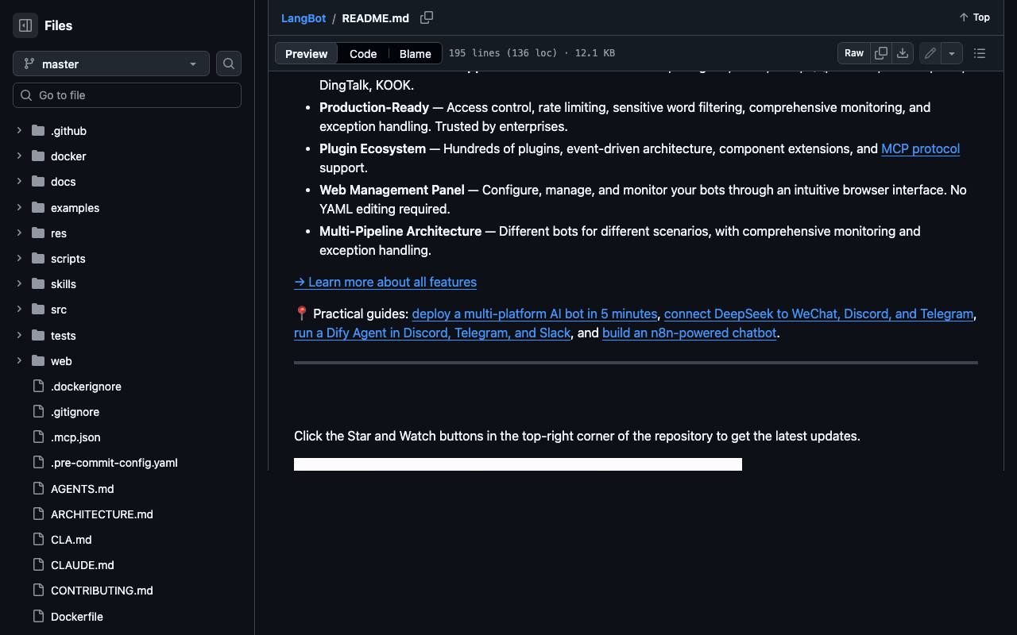Click the Raw button
This screenshot has width=1017, height=635.
tap(854, 53)
